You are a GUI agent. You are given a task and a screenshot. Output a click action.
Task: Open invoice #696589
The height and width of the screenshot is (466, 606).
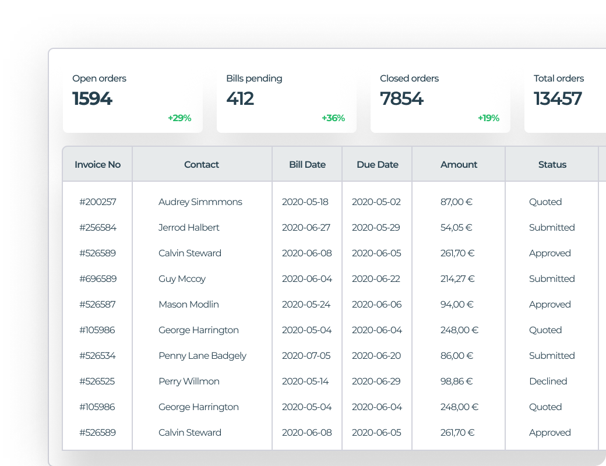(98, 278)
